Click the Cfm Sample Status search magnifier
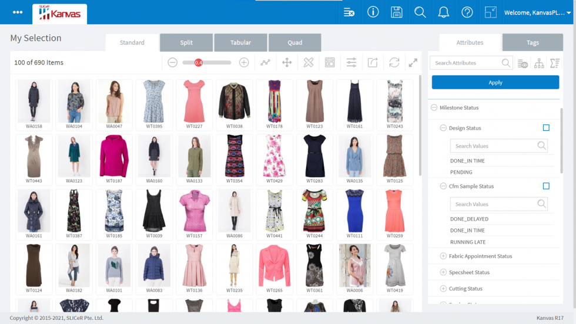 point(541,204)
